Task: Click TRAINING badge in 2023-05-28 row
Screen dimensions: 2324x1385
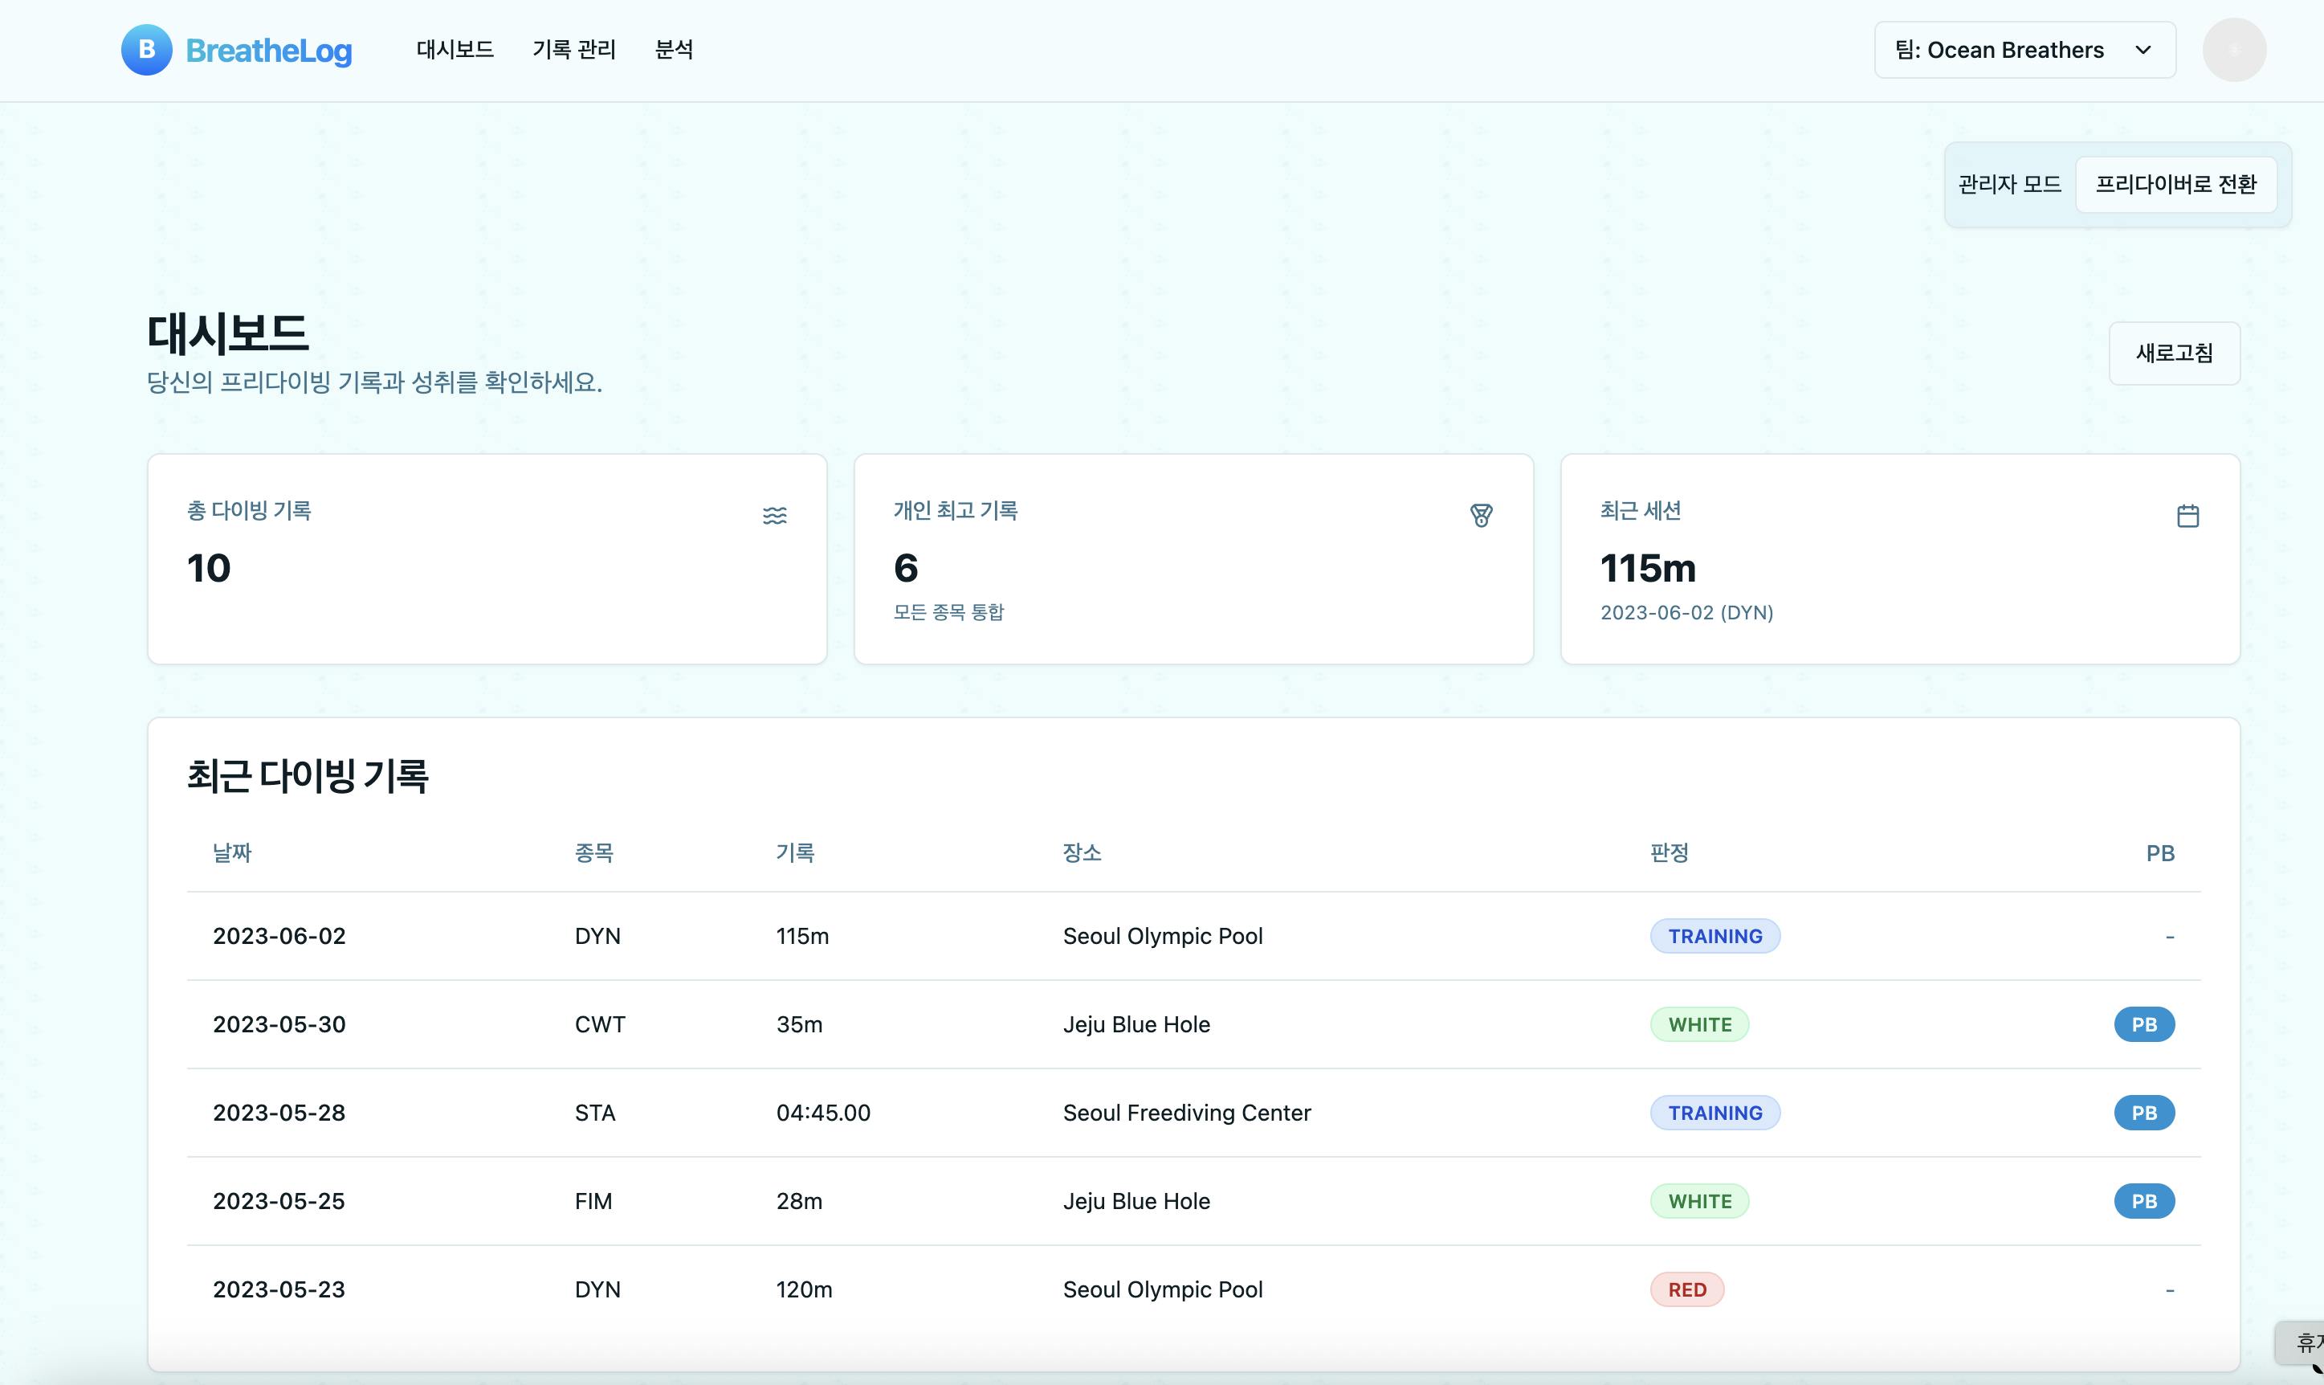Action: 1714,1113
